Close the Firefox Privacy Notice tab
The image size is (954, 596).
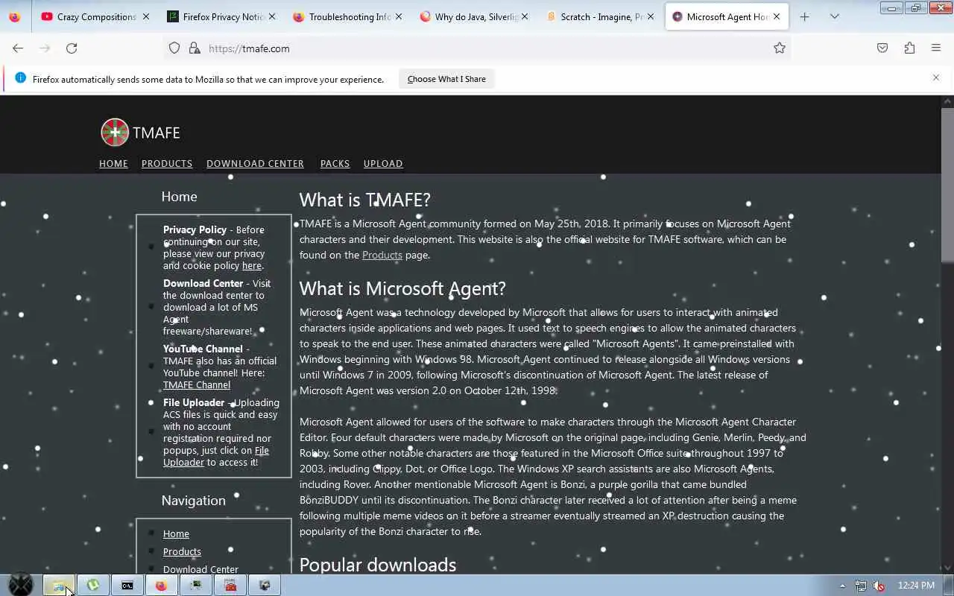[272, 16]
